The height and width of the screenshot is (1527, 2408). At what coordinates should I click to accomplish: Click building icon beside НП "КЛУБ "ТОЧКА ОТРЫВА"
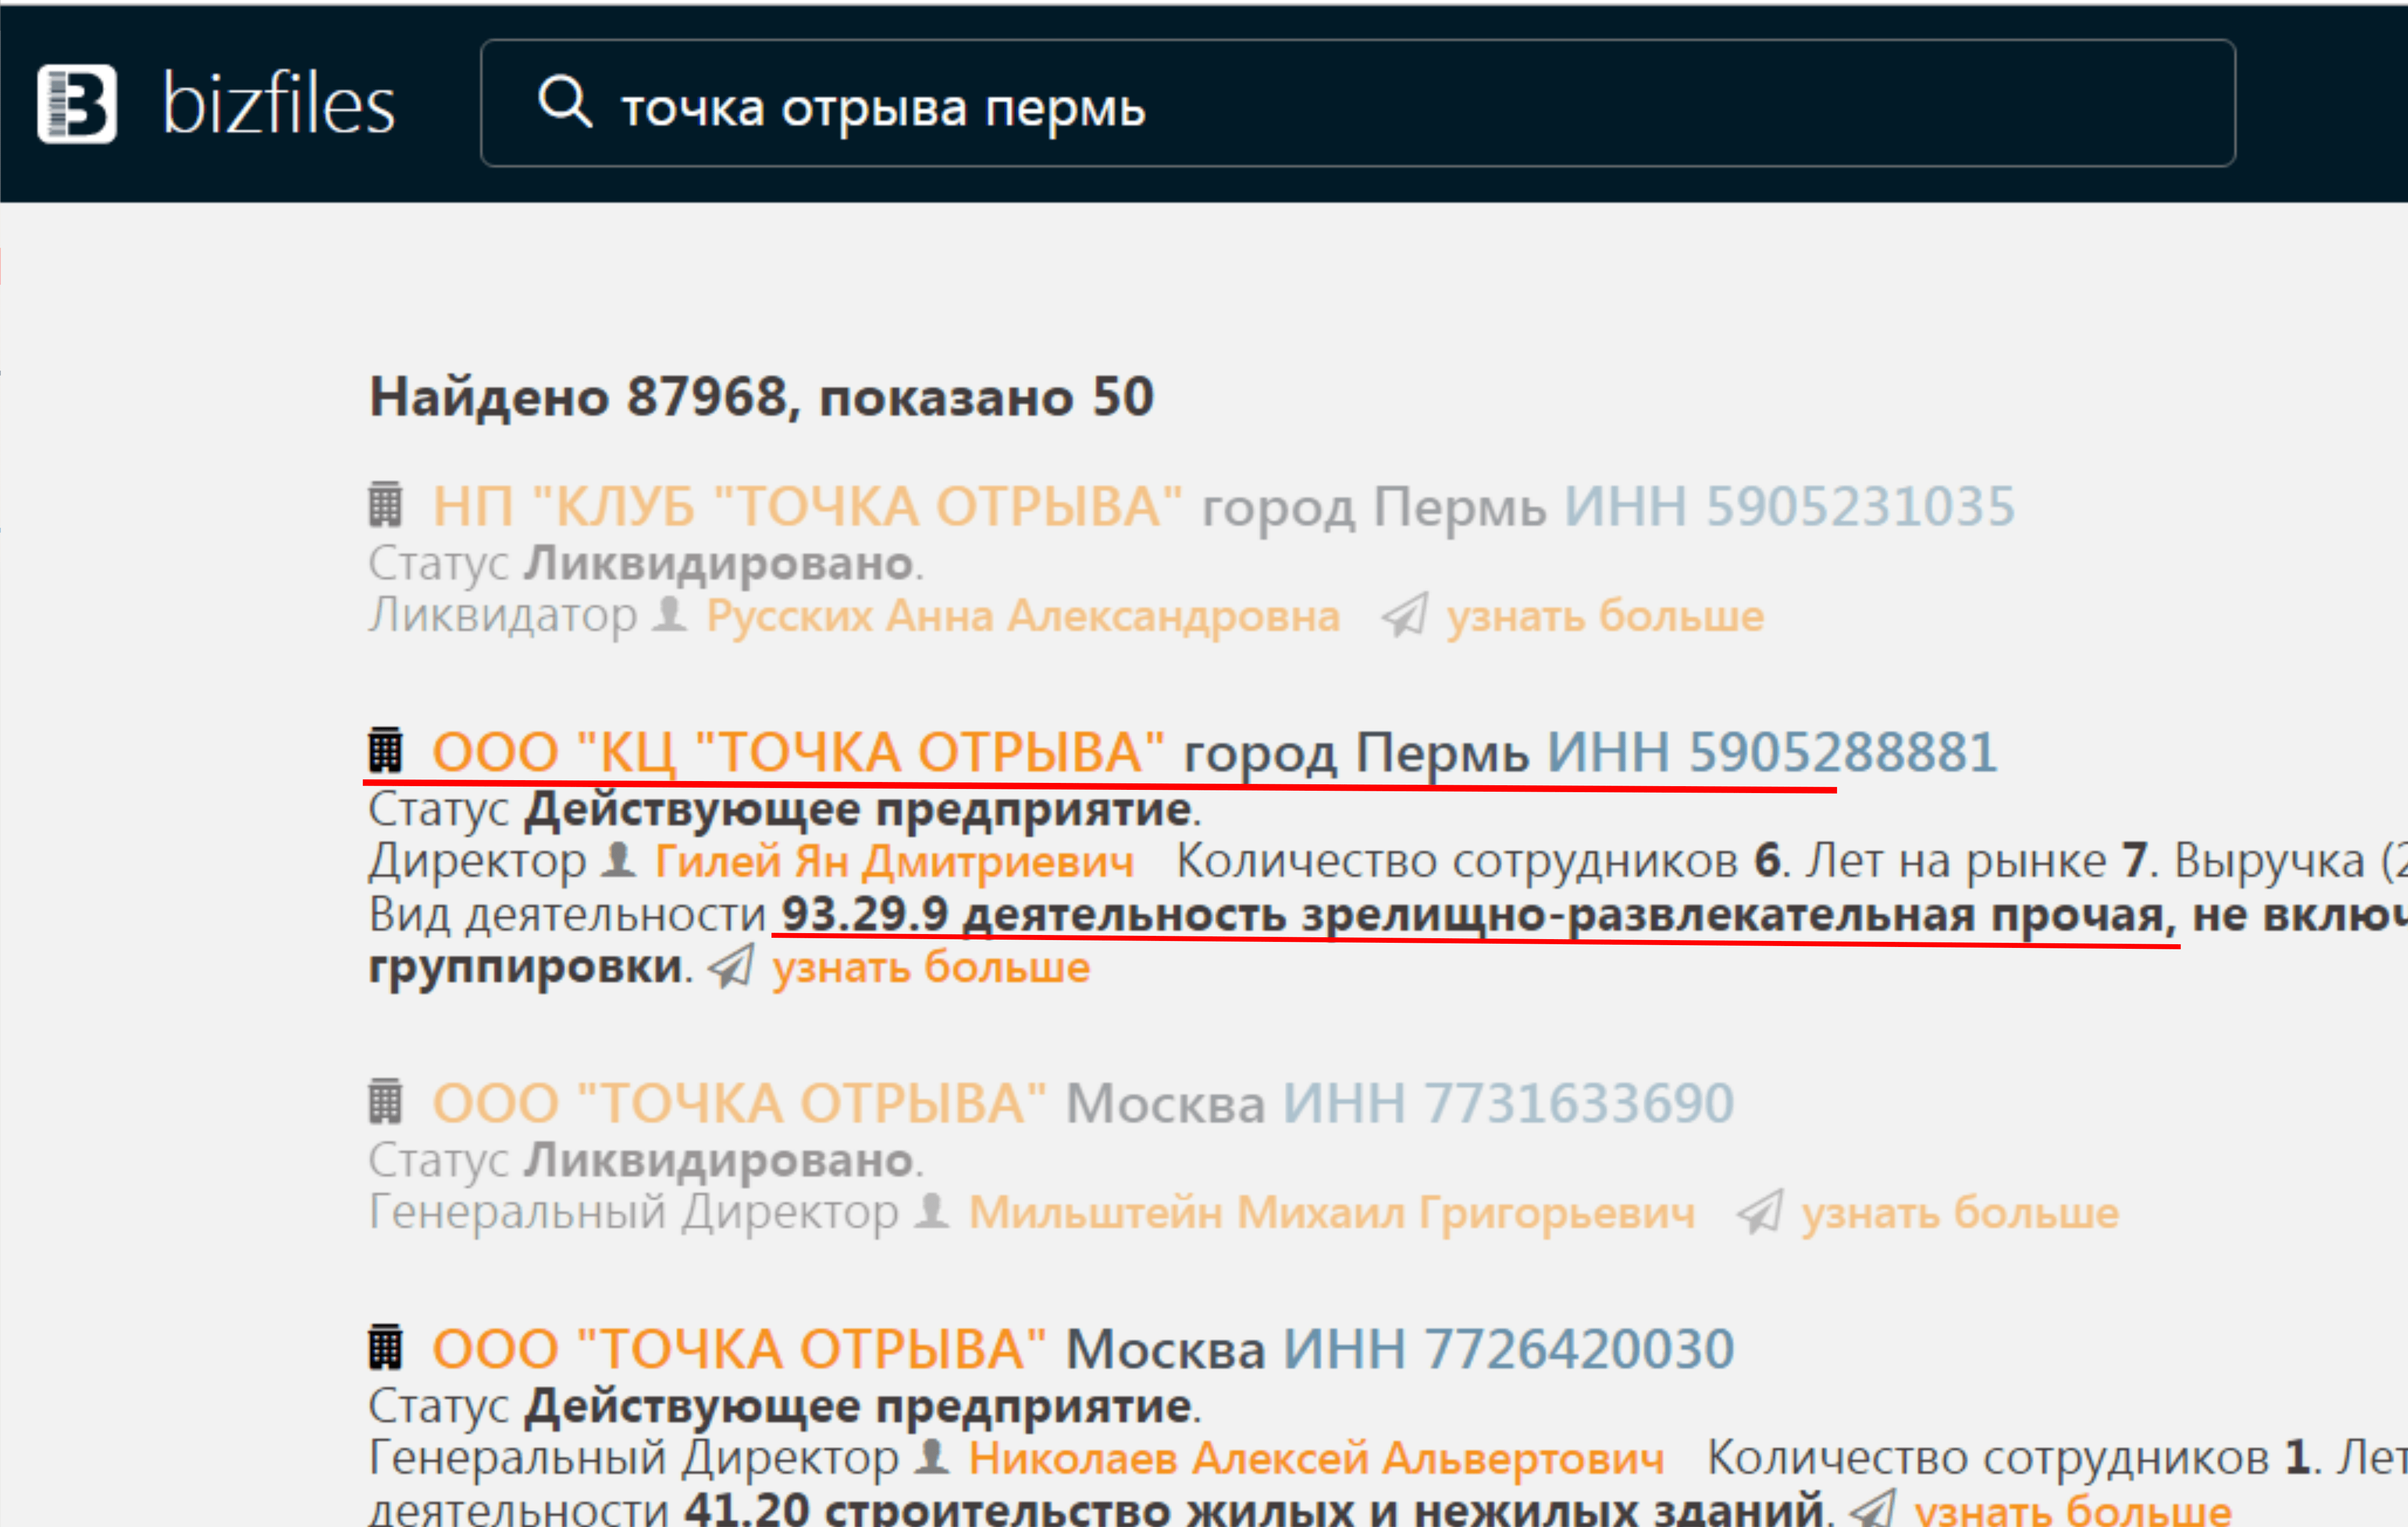(385, 505)
